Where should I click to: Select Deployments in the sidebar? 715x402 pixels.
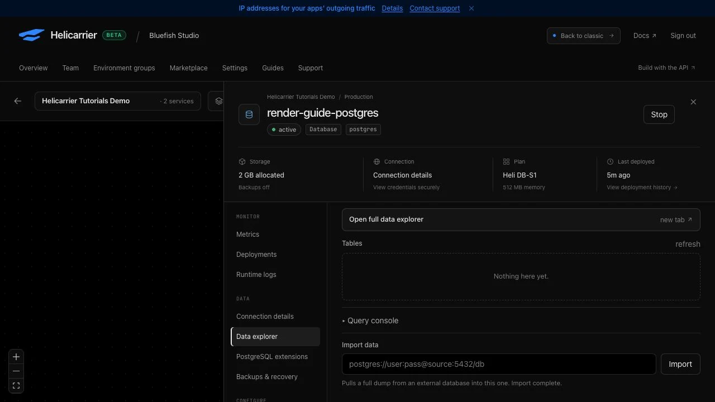click(x=275, y=255)
